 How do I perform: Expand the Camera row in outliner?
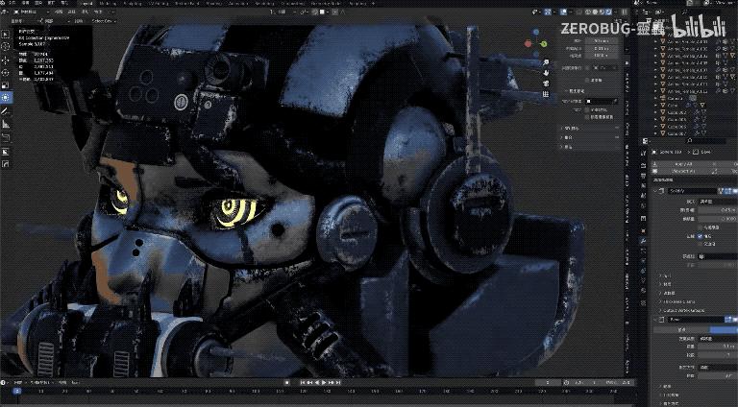coord(656,98)
